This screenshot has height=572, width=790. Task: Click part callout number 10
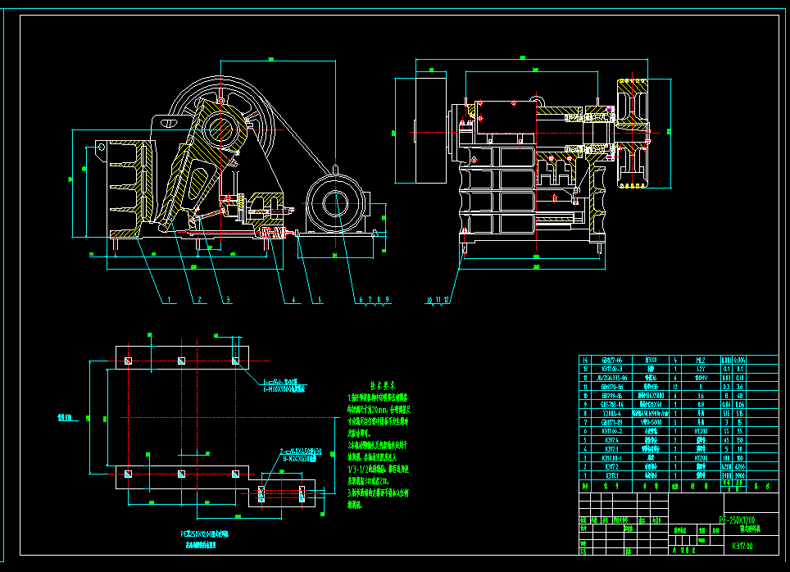click(x=429, y=300)
